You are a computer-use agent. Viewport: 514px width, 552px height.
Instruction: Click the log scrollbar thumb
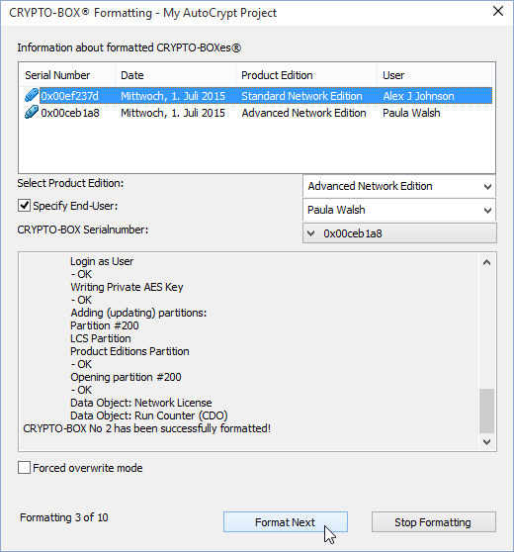486,411
